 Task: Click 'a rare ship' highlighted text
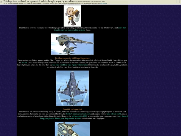pyautogui.click(x=122, y=28)
